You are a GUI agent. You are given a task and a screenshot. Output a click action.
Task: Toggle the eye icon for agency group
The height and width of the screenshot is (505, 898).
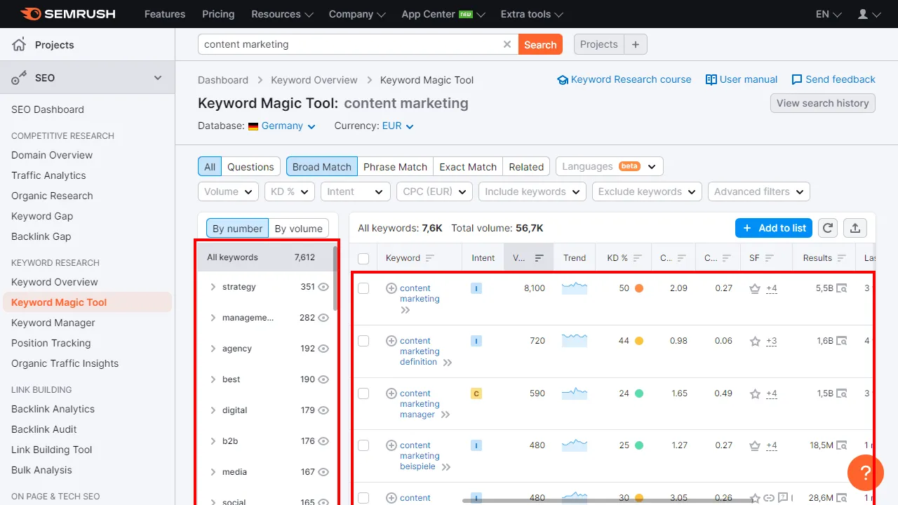[x=323, y=349]
